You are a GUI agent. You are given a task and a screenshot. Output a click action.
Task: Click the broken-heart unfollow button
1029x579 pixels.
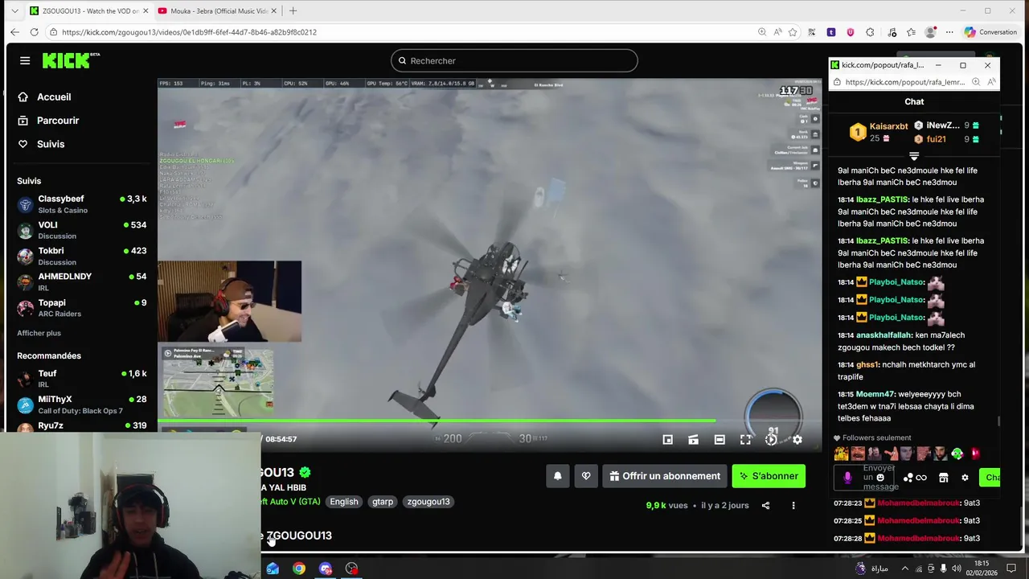click(586, 476)
